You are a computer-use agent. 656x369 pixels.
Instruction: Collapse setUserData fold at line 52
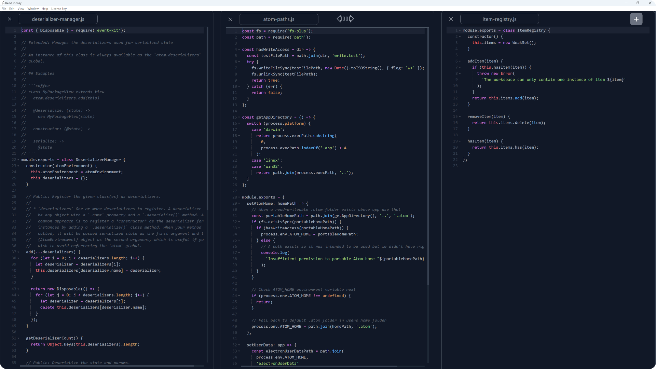[x=239, y=345]
